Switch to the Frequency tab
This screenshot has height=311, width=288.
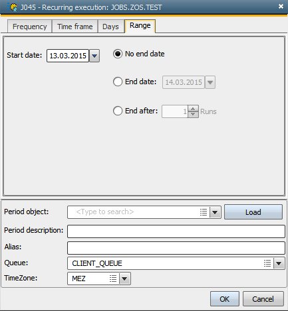tap(30, 27)
